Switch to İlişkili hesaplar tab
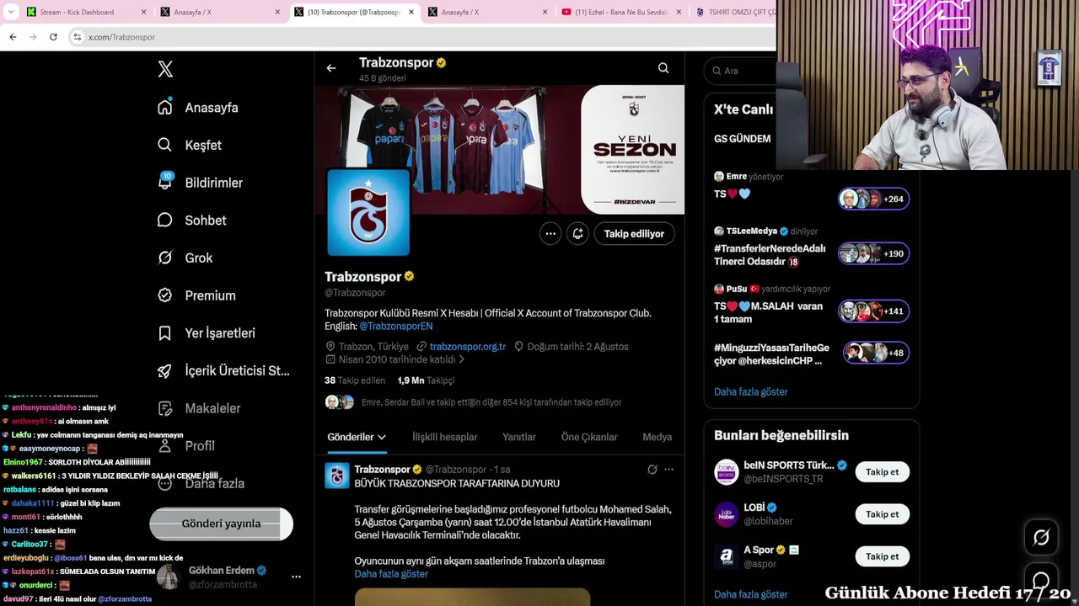The image size is (1079, 606). click(444, 438)
